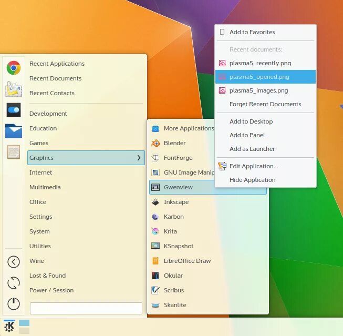
Task: Click the circular-arrows reboot icon
Action: click(14, 283)
